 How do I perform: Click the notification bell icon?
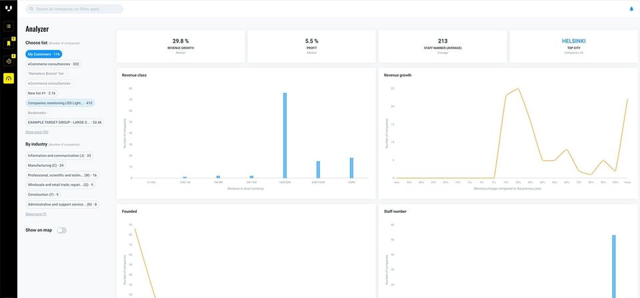click(631, 9)
